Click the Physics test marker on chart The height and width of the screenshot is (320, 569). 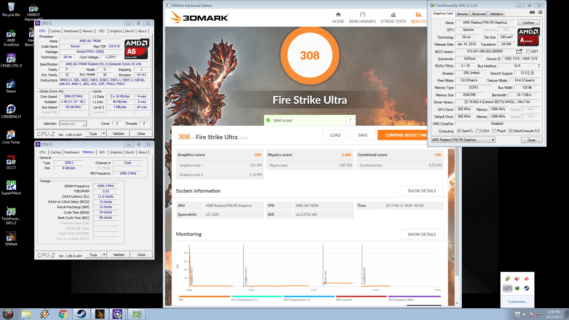point(325,277)
